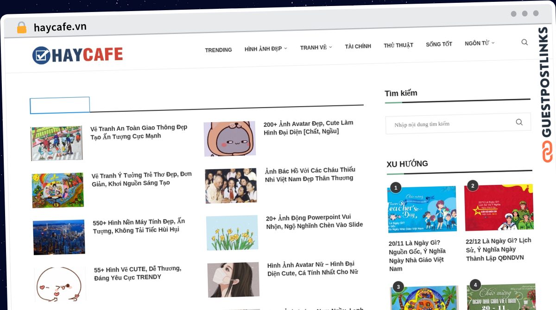The width and height of the screenshot is (556, 310).
Task: Click the Bác Hồ with children thumbnail
Action: [231, 186]
